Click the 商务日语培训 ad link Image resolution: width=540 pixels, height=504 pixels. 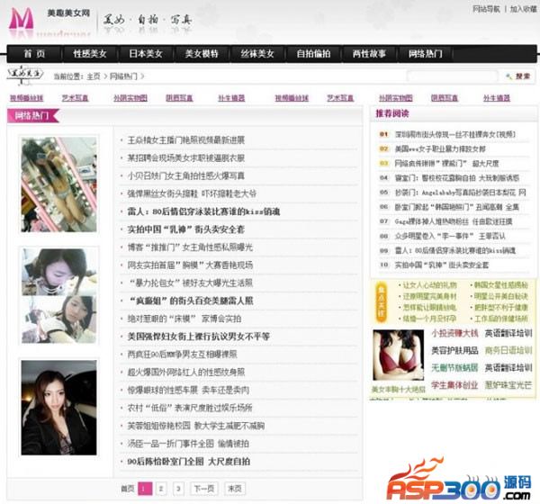click(x=508, y=351)
